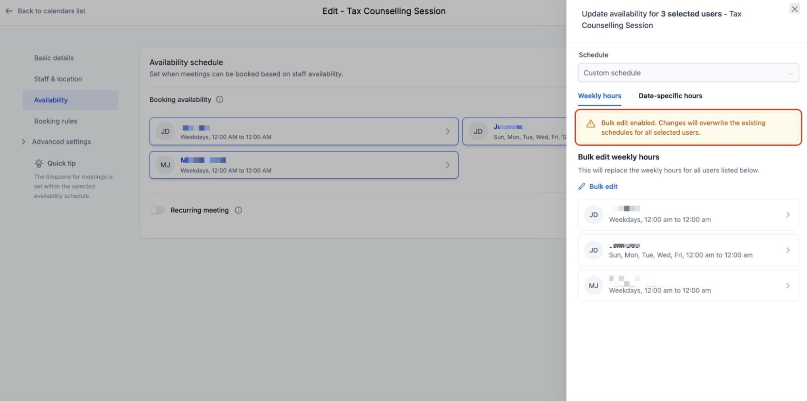The width and height of the screenshot is (807, 401).
Task: Expand Advanced settings in sidebar
Action: coord(23,142)
